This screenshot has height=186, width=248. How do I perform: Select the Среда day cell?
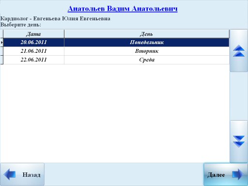pyautogui.click(x=147, y=60)
